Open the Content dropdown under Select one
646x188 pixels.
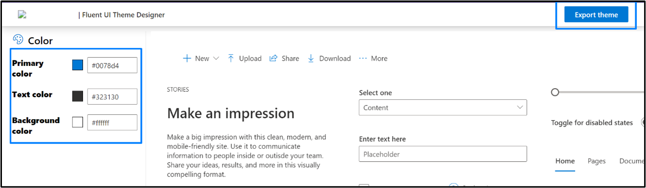[x=443, y=108]
